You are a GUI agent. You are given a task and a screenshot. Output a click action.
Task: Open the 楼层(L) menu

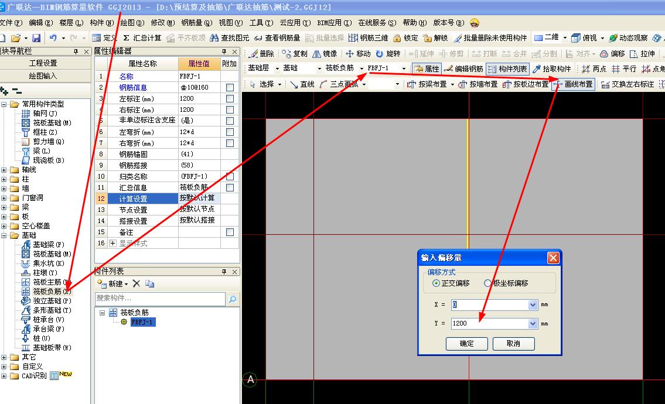pyautogui.click(x=71, y=22)
